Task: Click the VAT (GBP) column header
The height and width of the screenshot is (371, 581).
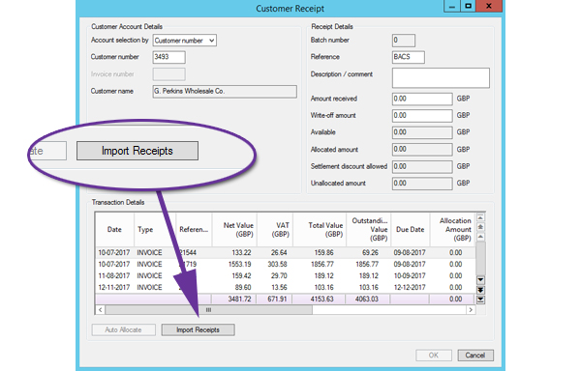Action: 275,230
